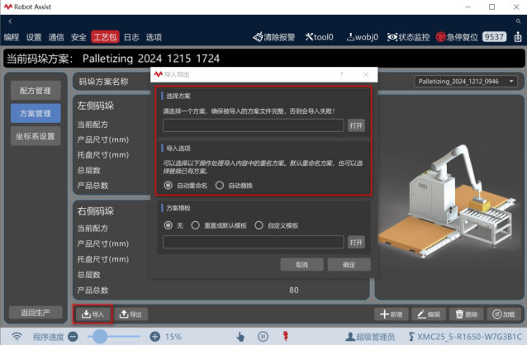Open the 日志 menu
Viewport: 527px width, 345px height.
pyautogui.click(x=131, y=37)
